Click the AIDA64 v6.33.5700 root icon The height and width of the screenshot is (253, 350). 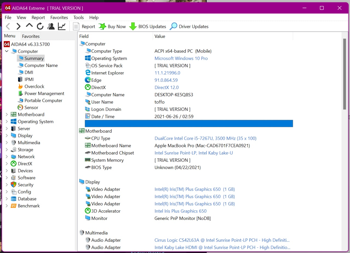(7, 44)
